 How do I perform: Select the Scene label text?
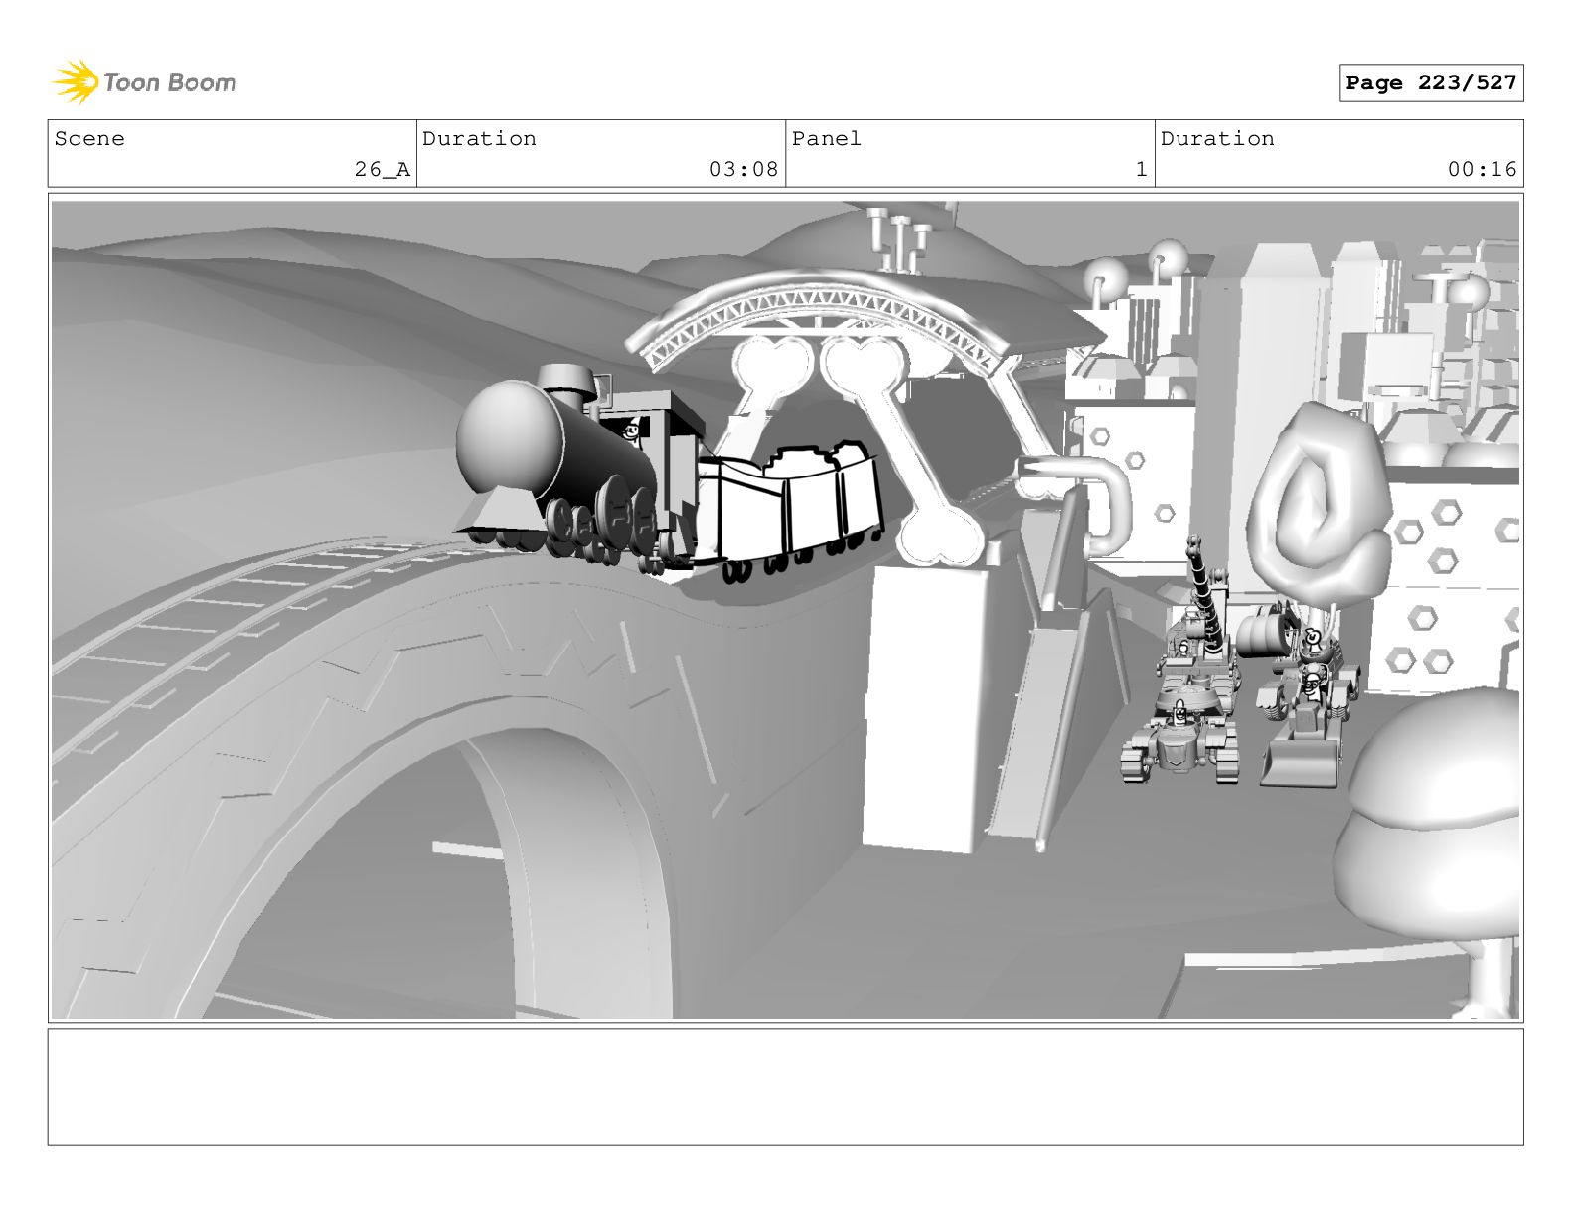(89, 139)
